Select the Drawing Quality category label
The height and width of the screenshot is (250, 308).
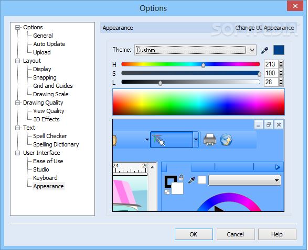point(43,103)
